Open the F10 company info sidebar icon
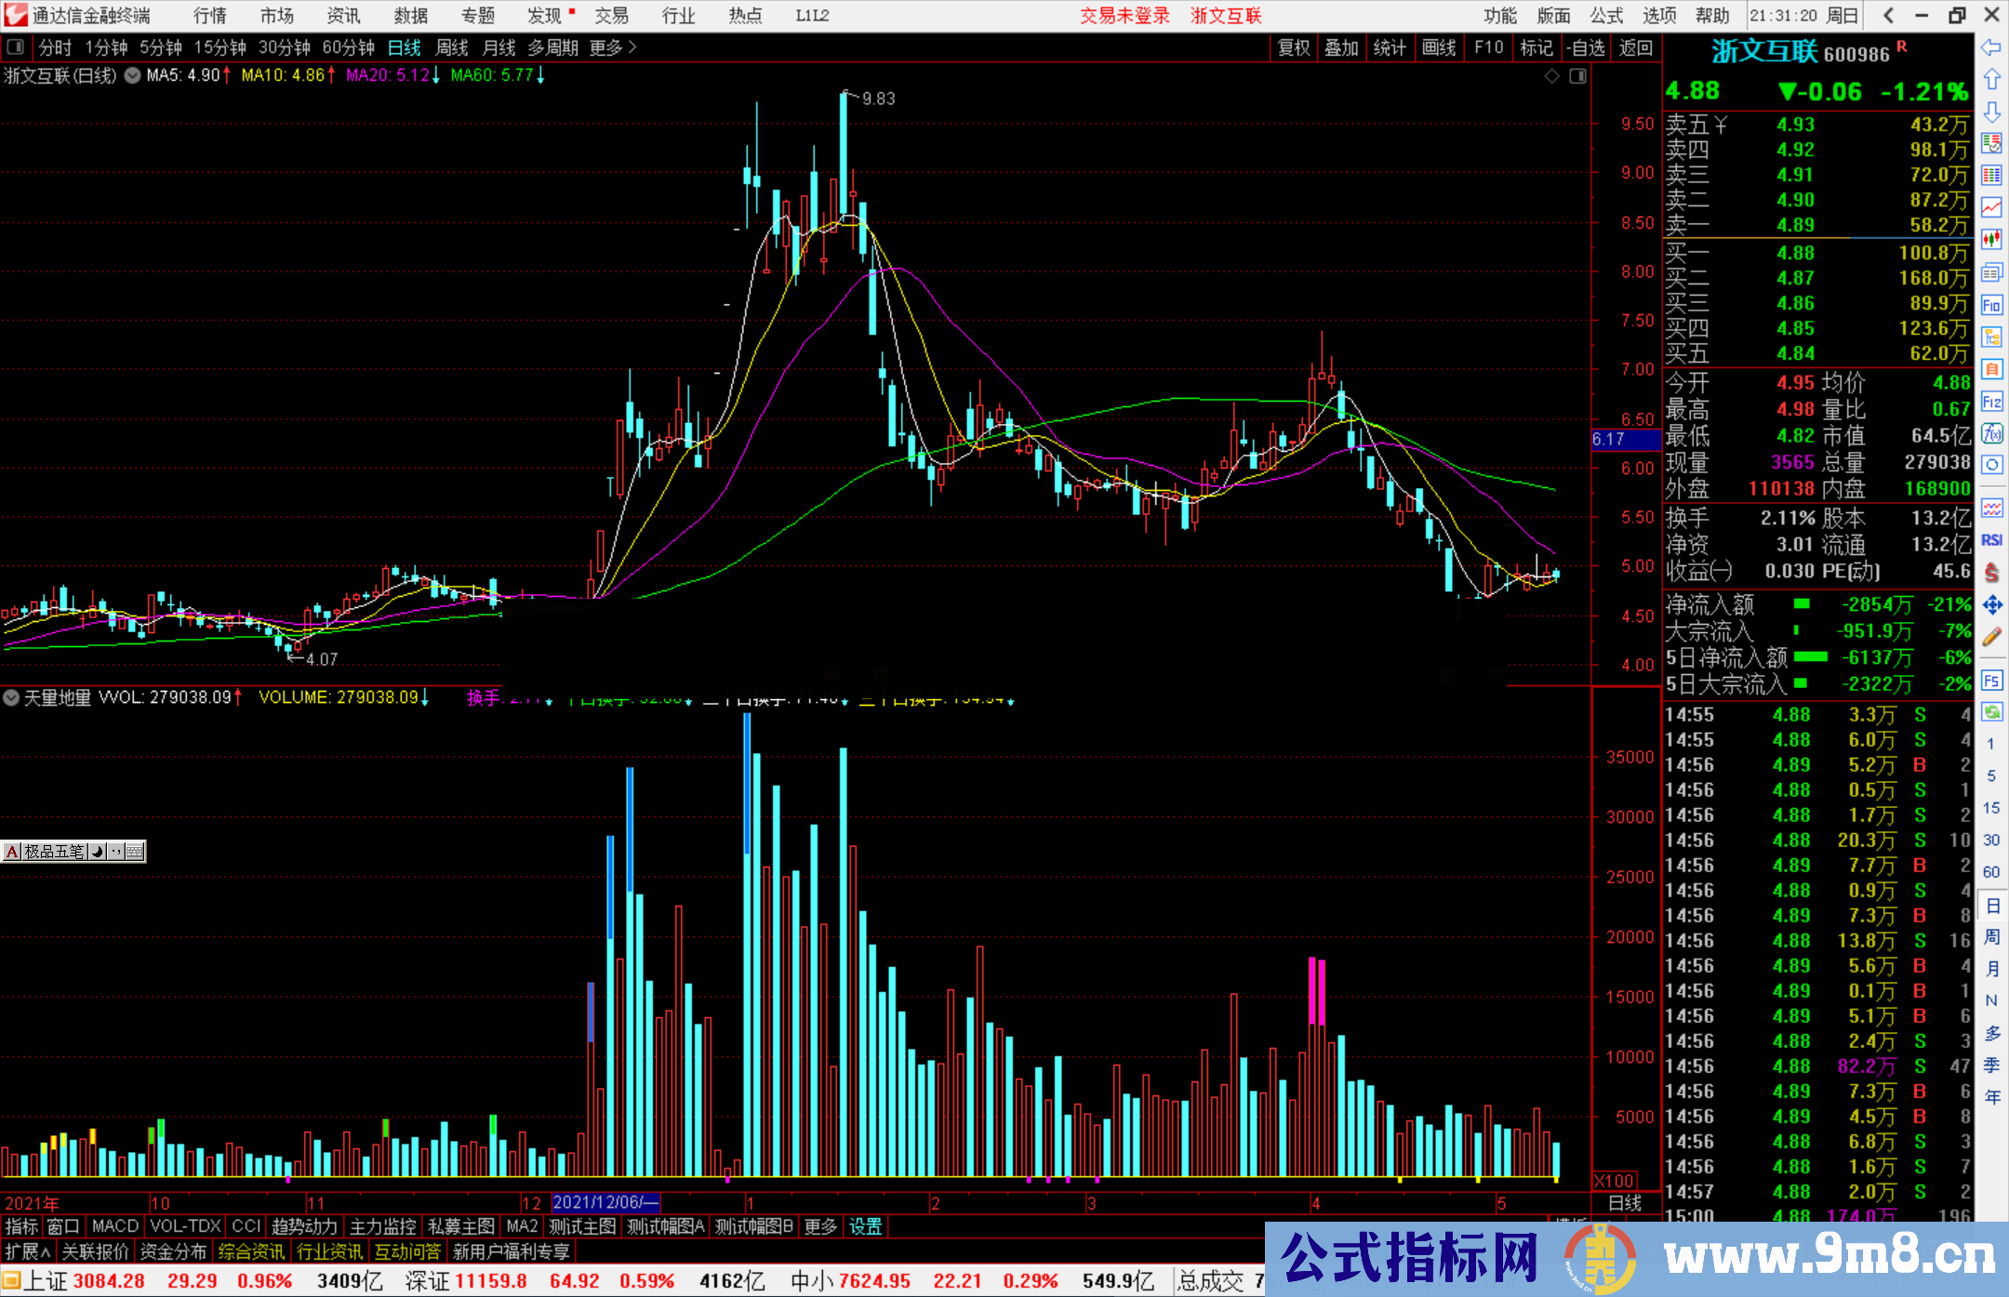This screenshot has width=2009, height=1297. click(x=1991, y=305)
